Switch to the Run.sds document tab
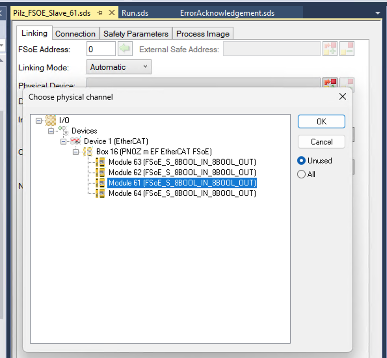The image size is (387, 358). [x=135, y=13]
